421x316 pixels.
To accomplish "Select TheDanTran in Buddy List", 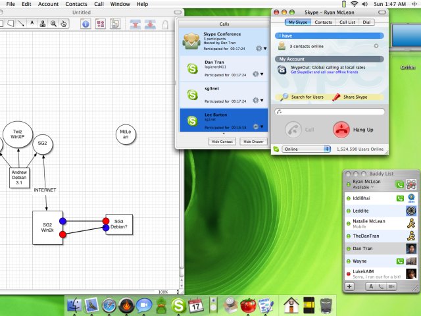I will [381, 236].
